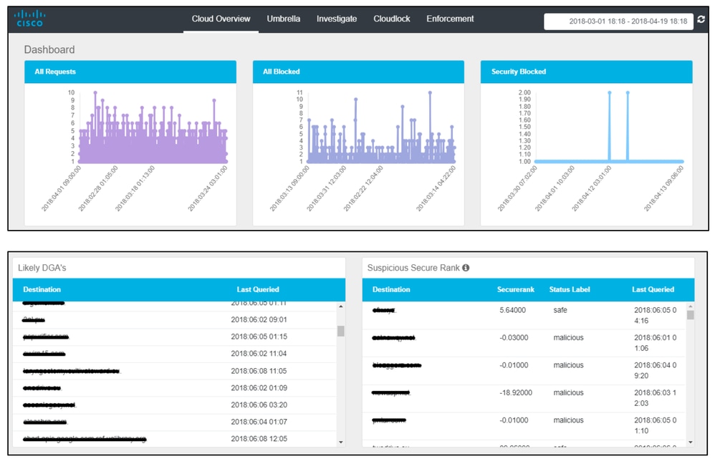
Task: Select the row queried 2018:06:02 09:01
Action: [x=175, y=320]
